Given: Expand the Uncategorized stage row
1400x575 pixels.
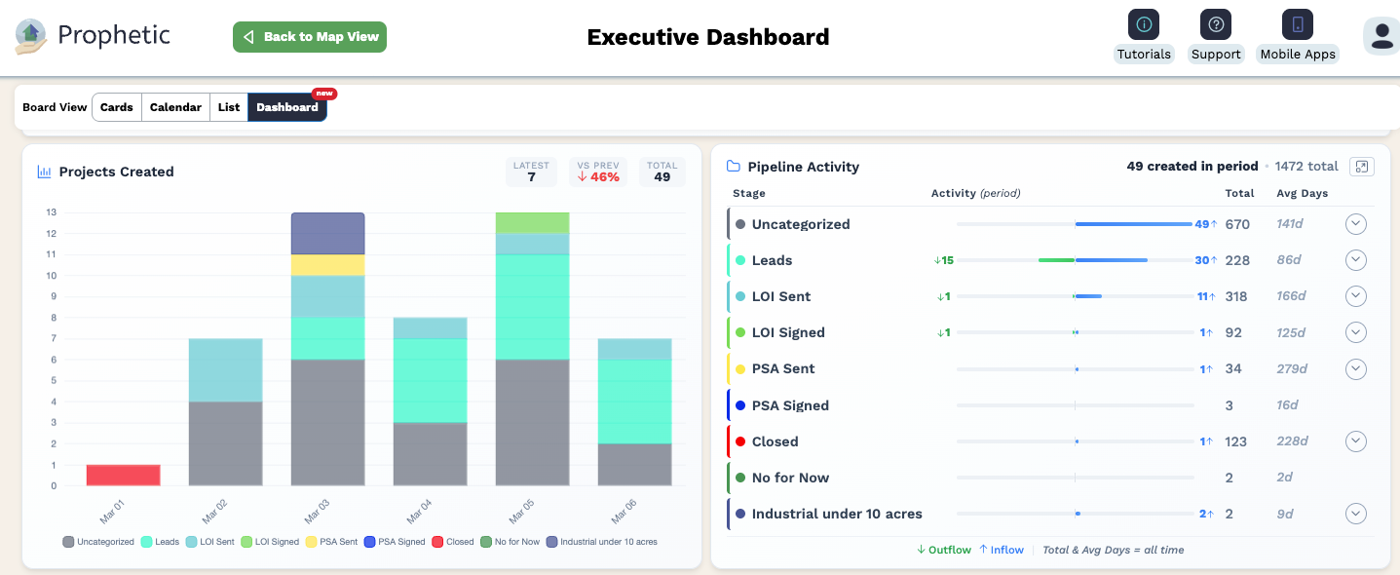Looking at the screenshot, I should tap(1356, 224).
